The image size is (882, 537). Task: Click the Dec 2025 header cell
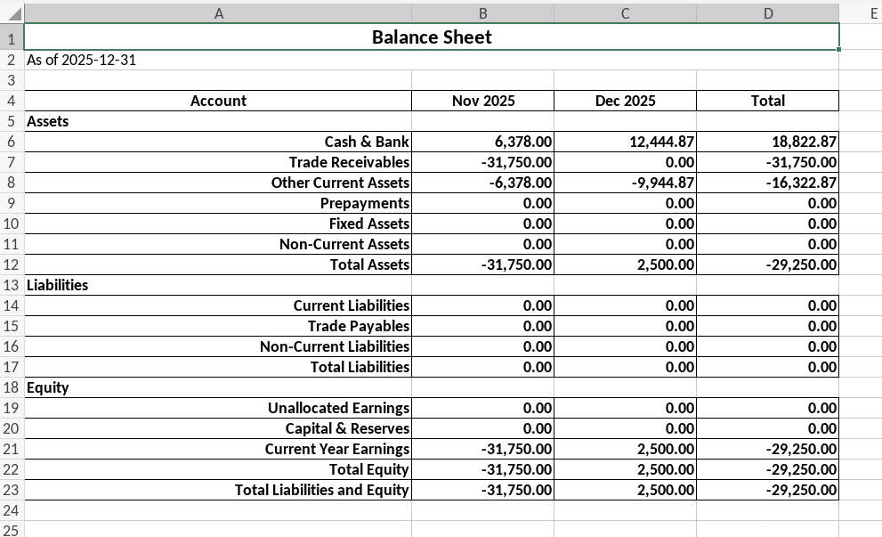click(625, 101)
